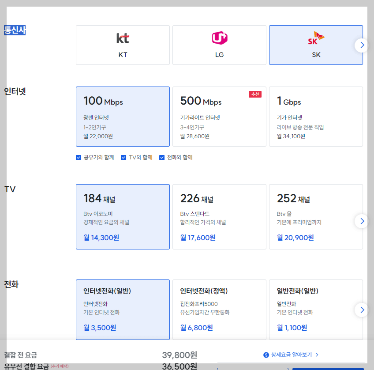Click the 월 34,100원 price text
The width and height of the screenshot is (374, 370).
291,136
